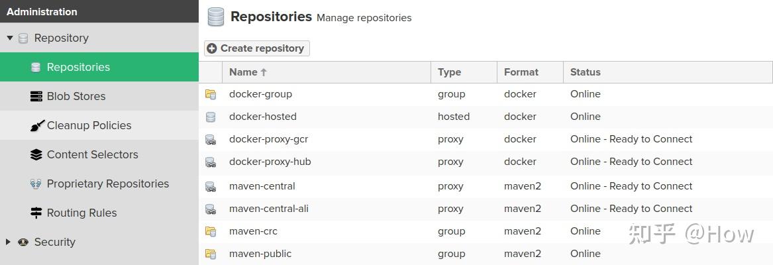Click the docker-group repository folder icon
Viewport: 773px width, 265px height.
click(x=211, y=94)
